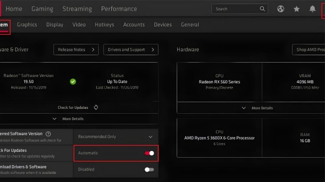This screenshot has height=182, width=325.
Task: Open the Accounts settings tab
Action: tap(134, 25)
